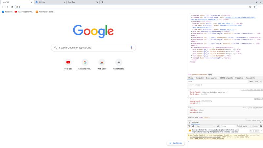
Task: Open the Accessibility tab
Action: click(250, 78)
